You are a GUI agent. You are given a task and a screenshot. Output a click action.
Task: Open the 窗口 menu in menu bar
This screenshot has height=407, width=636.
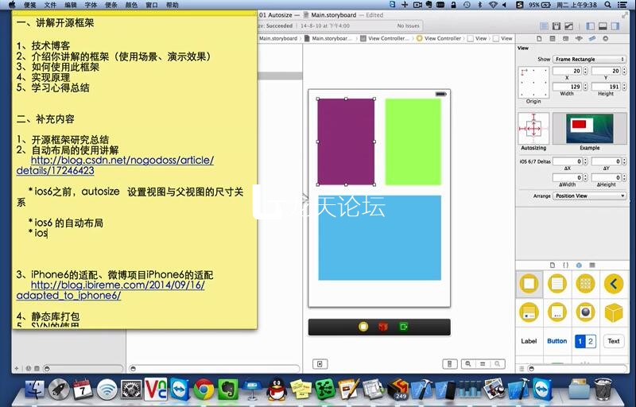tap(151, 5)
